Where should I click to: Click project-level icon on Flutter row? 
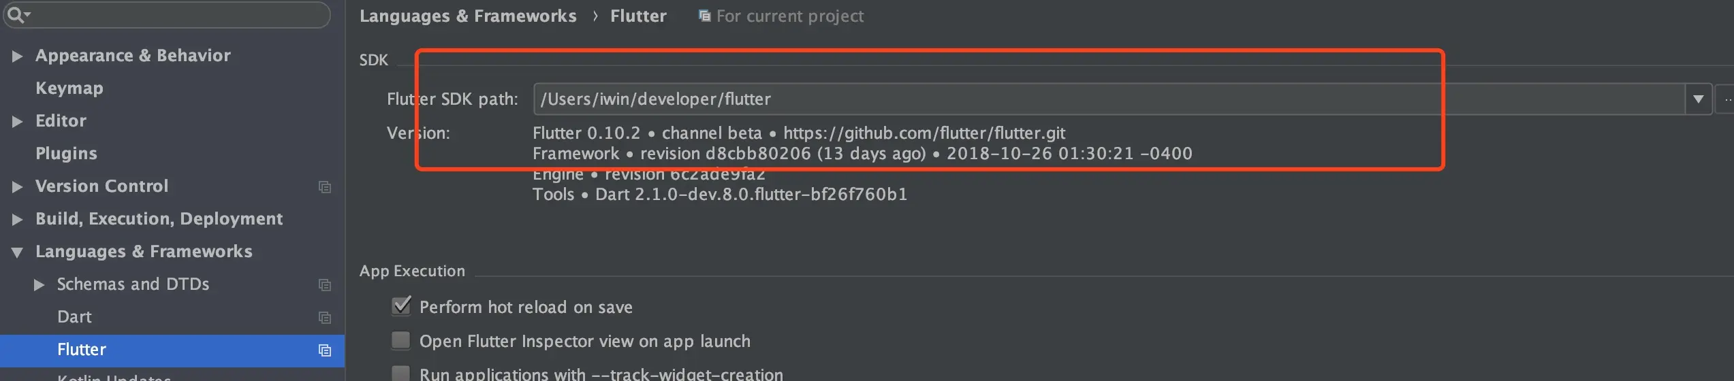(325, 350)
